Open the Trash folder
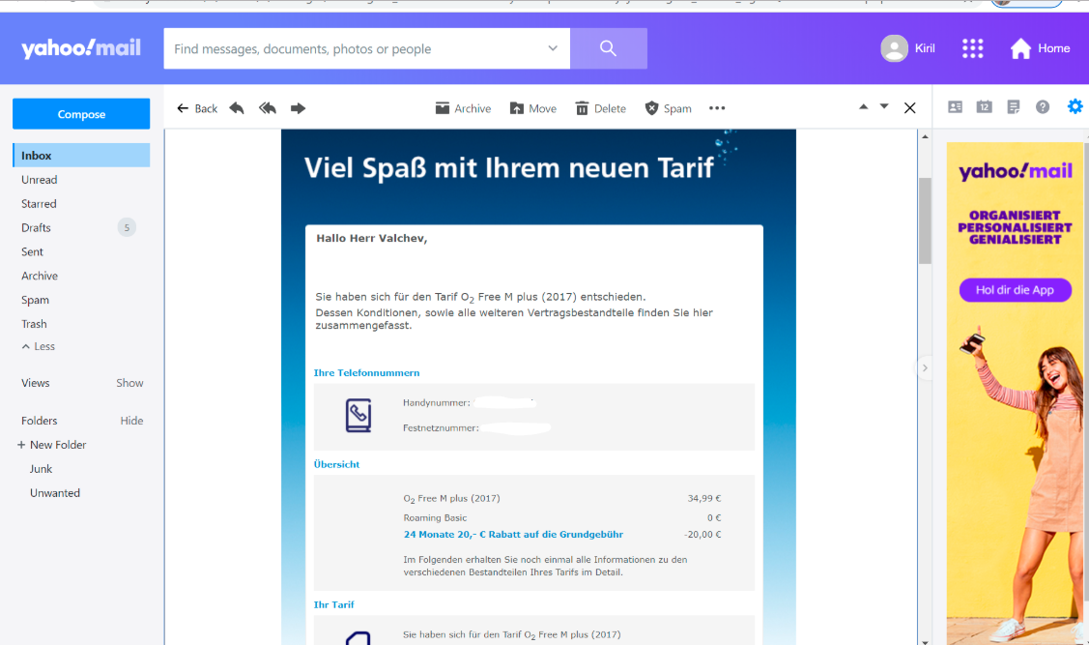This screenshot has height=645, width=1089. [x=34, y=324]
